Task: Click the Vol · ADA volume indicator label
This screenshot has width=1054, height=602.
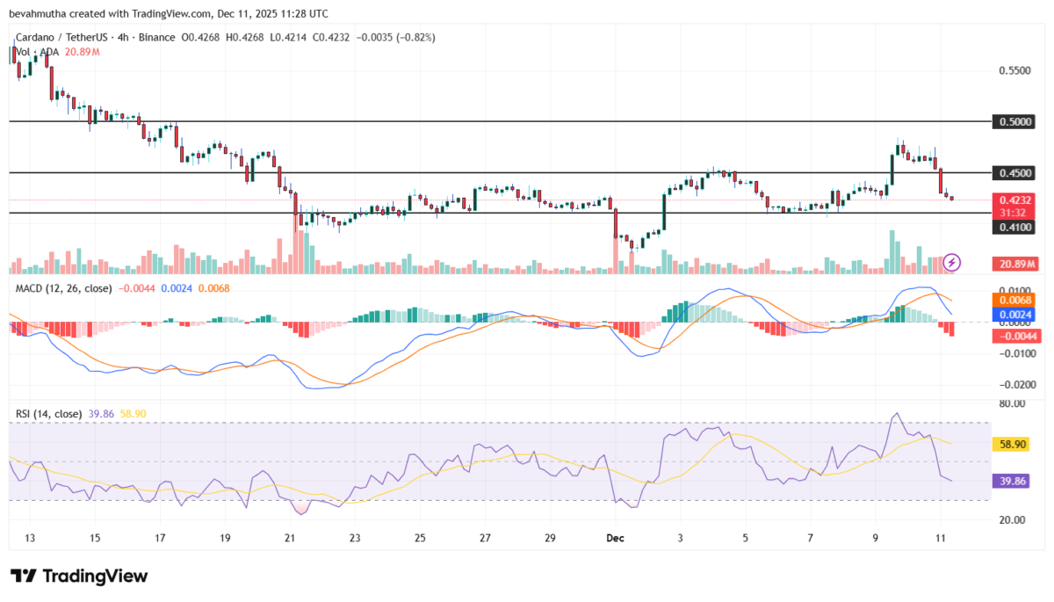Action: click(35, 52)
